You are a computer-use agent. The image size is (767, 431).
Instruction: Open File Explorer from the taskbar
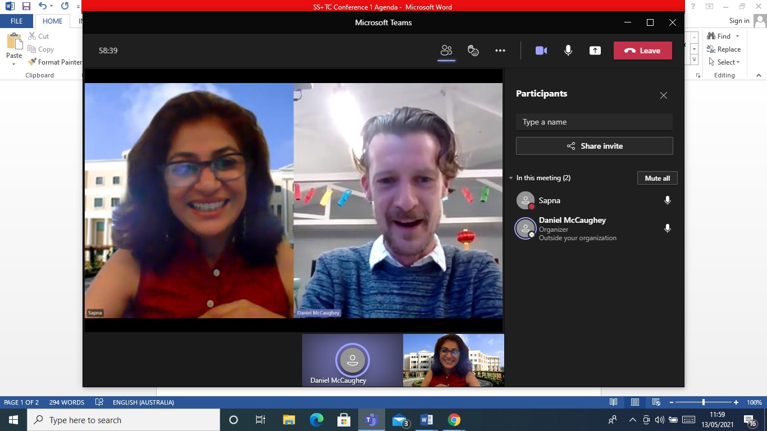289,420
